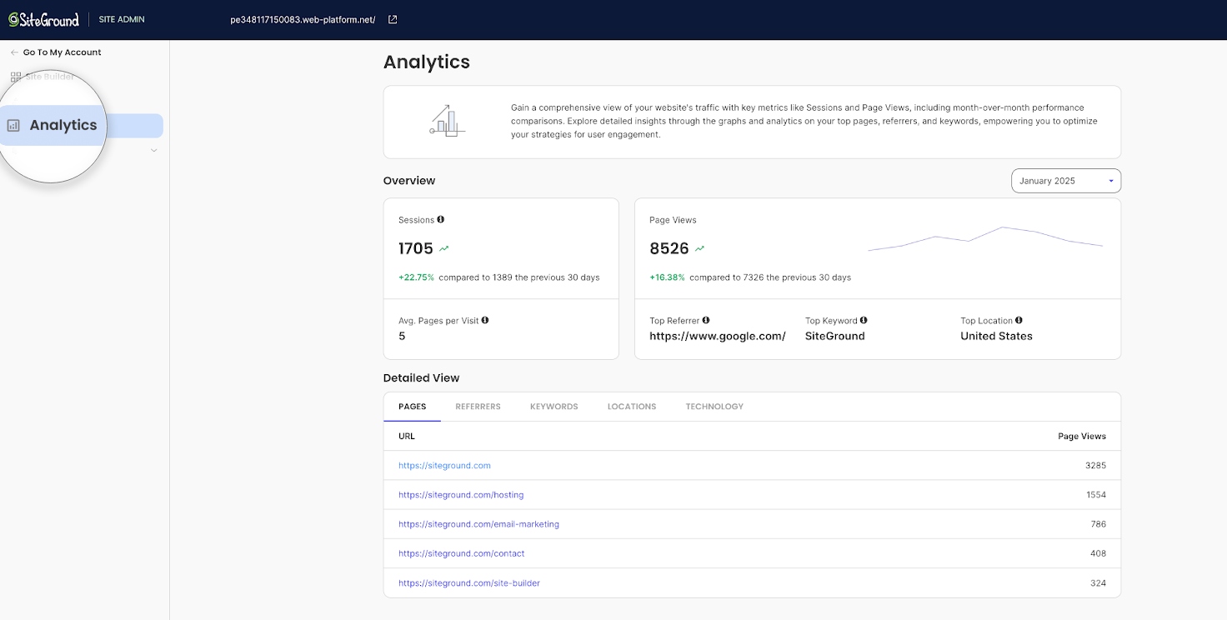This screenshot has height=620, width=1227.
Task: Click the Analytics page title
Action: coord(427,62)
